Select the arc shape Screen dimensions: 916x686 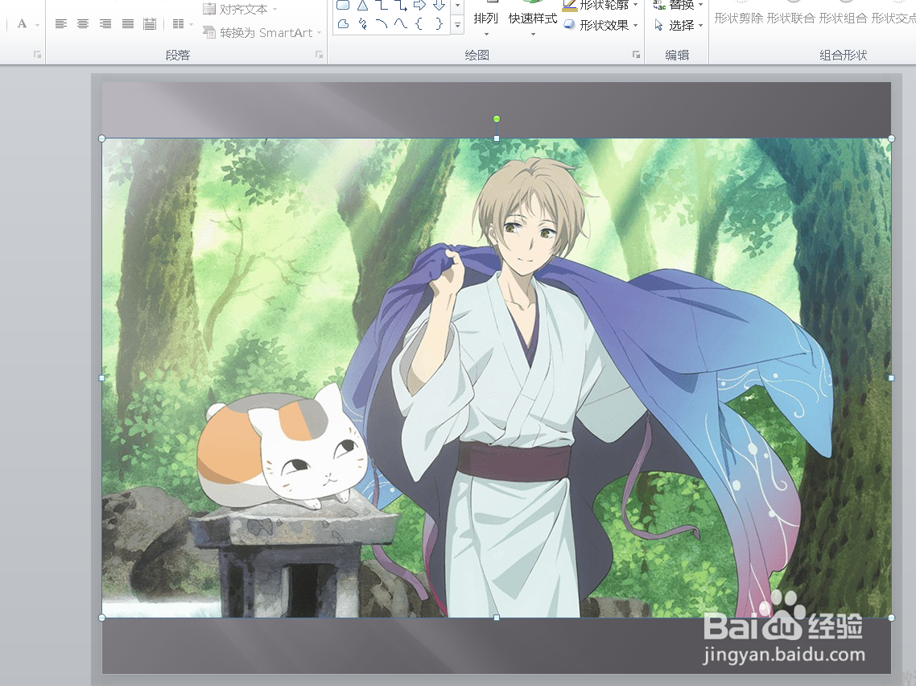click(x=382, y=24)
